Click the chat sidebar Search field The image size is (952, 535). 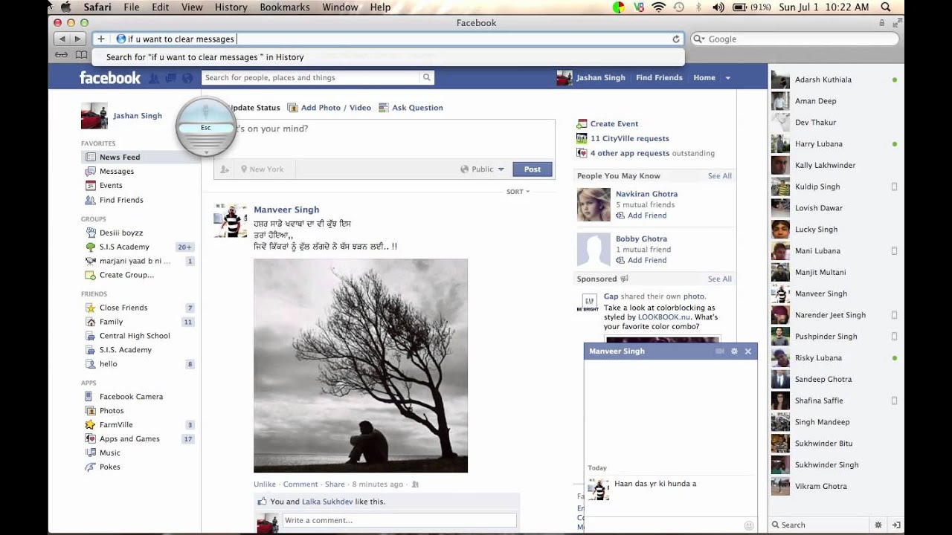click(x=818, y=525)
